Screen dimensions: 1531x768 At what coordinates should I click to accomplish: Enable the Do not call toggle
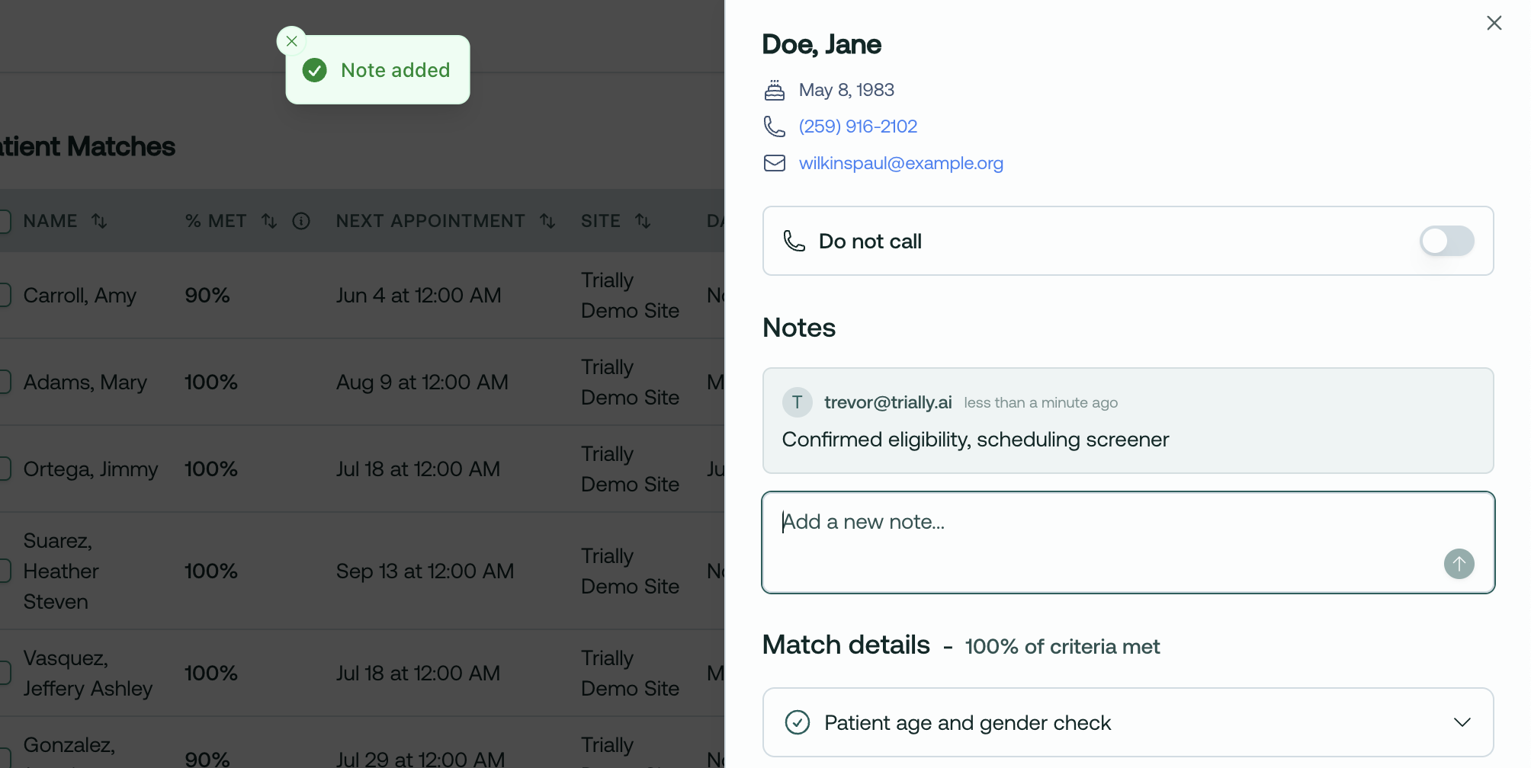click(1446, 241)
